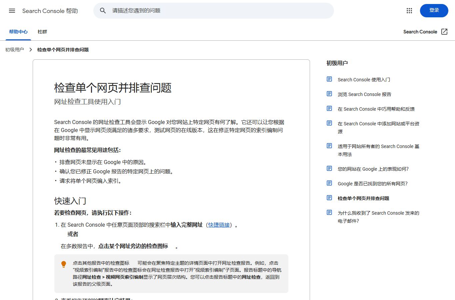Viewport: 455px width, 300px height.
Task: Open 在 Search Console 中巧用帮助和反馈 article
Action: point(376,109)
